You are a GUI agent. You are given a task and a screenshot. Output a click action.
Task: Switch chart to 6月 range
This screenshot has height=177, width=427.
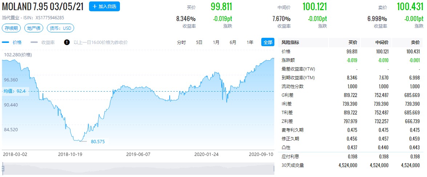233,42
